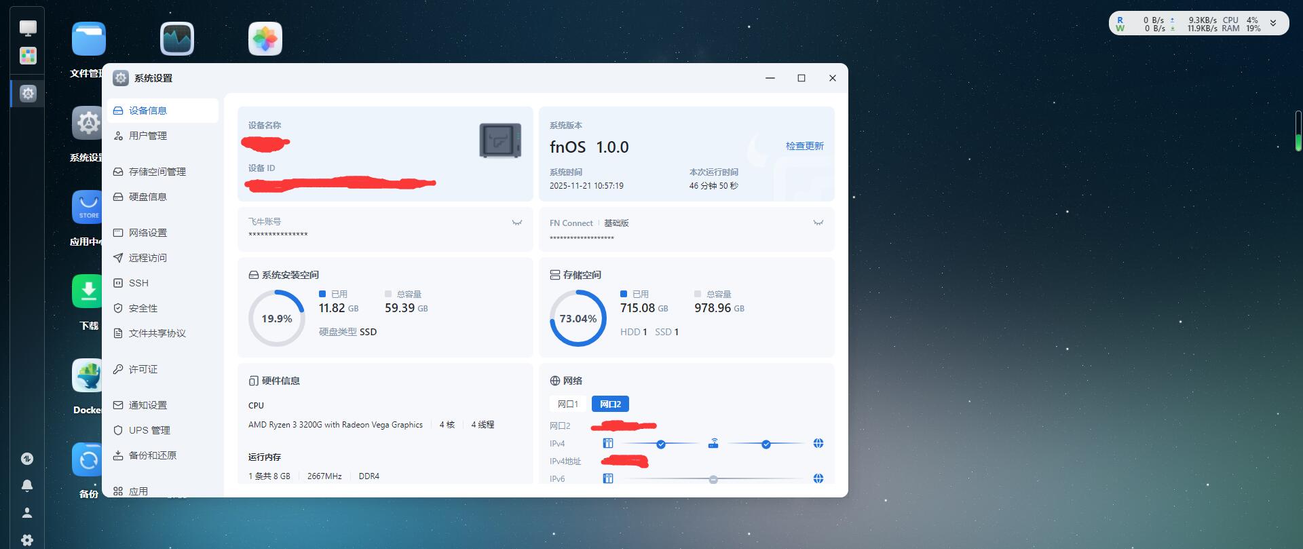Open 用户管理 in sidebar
This screenshot has width=1303, height=549.
(163, 136)
